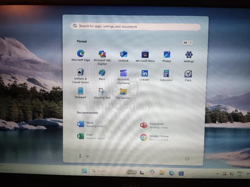Open Copilot from the taskbar
Image resolution: width=250 pixels, height=187 pixels.
click(x=152, y=172)
